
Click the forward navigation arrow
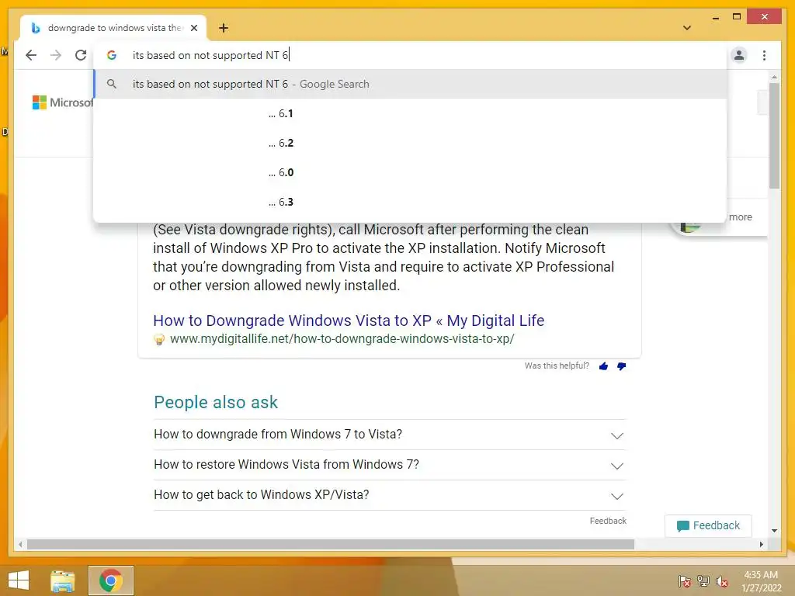[x=56, y=55]
